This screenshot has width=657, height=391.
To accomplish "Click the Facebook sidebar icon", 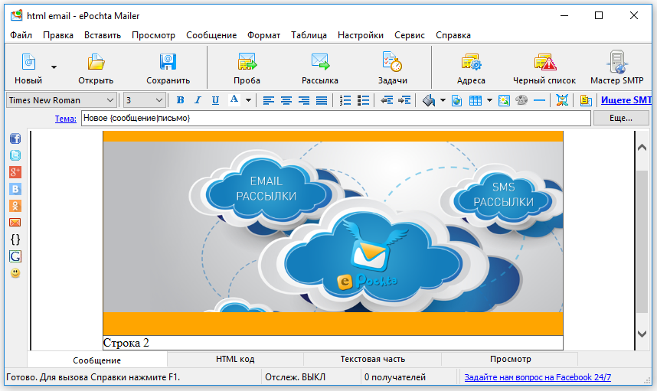I will point(15,138).
